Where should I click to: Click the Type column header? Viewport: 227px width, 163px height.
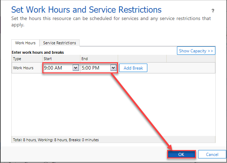click(17, 59)
